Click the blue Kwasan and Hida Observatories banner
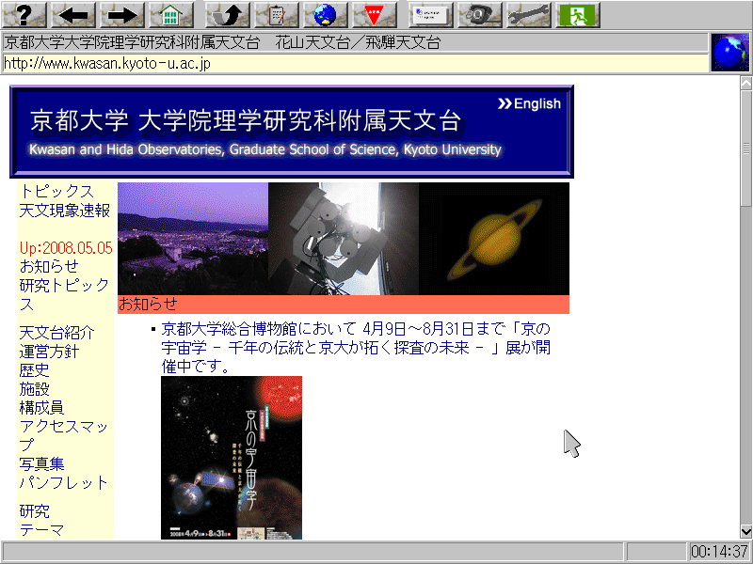Screen dimensions: 753x564 (292, 132)
